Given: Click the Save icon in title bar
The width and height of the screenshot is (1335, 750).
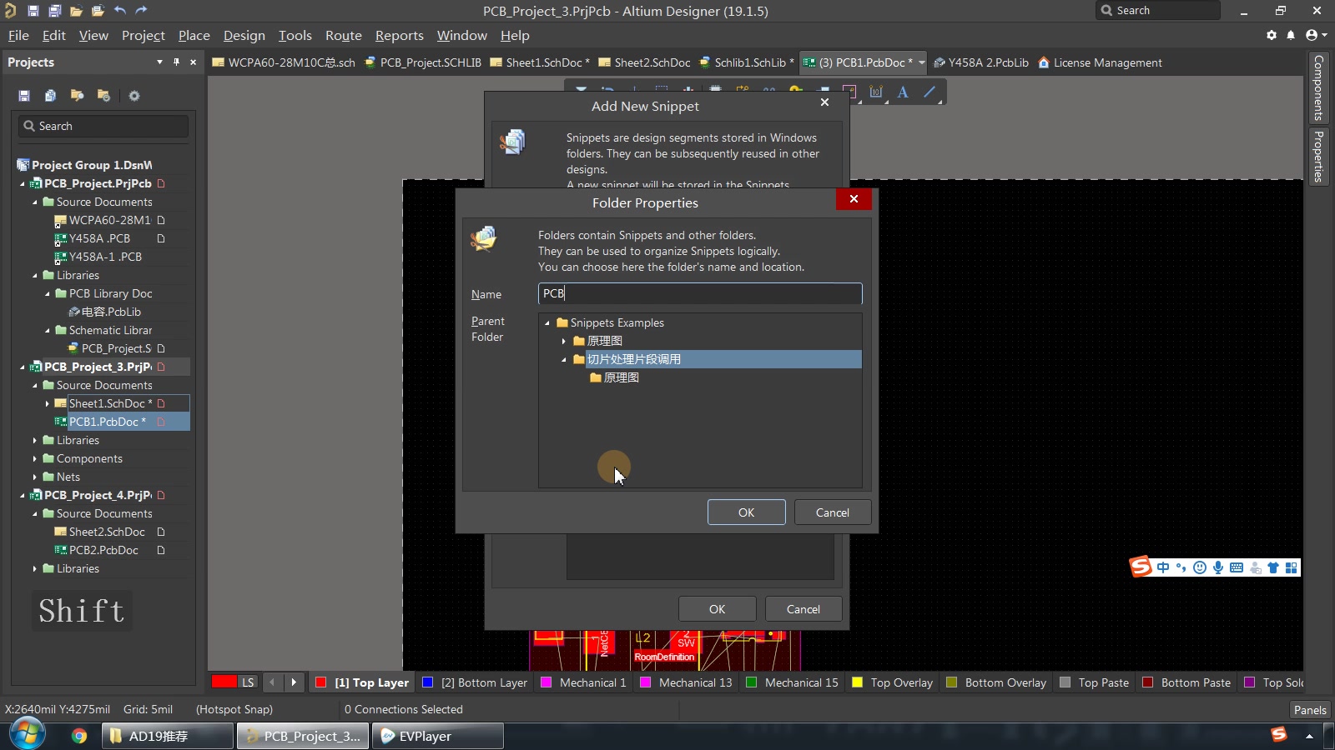Looking at the screenshot, I should [33, 11].
